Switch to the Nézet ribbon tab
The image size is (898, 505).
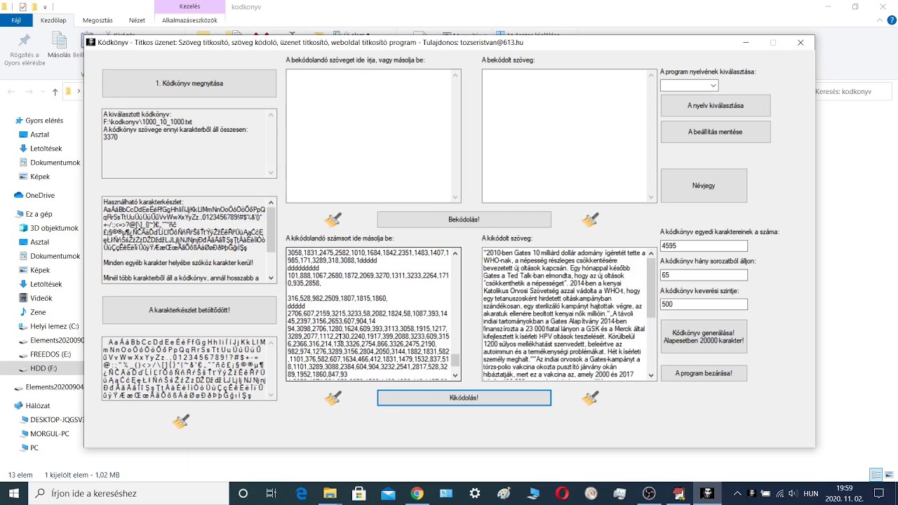(137, 20)
